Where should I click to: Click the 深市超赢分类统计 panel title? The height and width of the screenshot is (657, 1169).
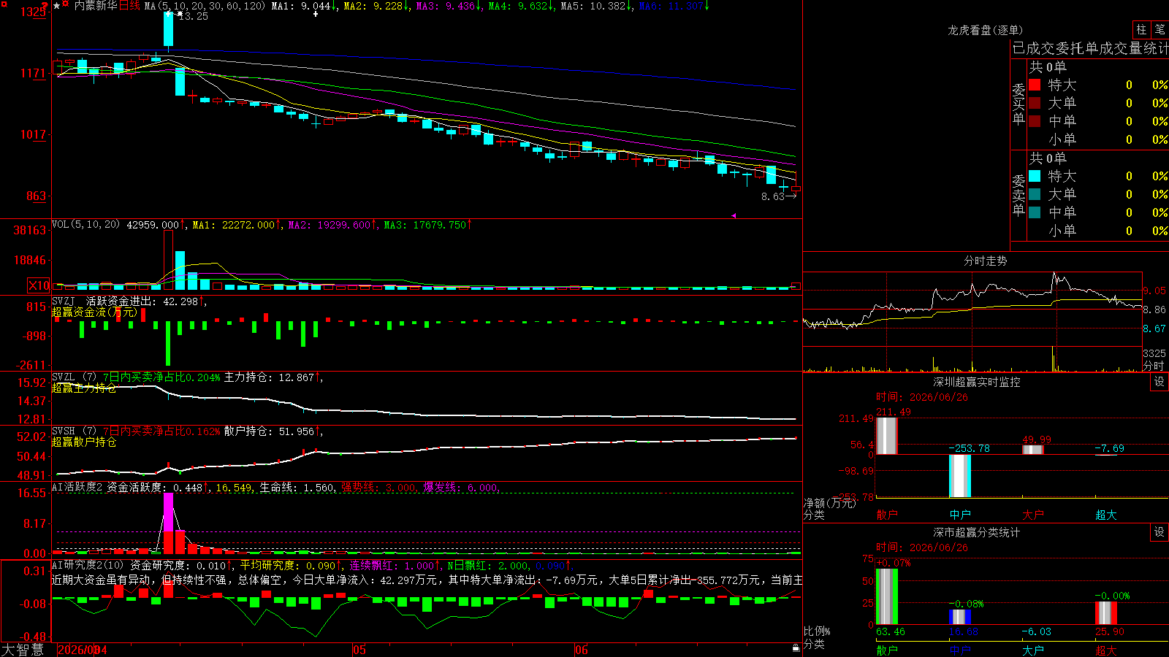pos(976,532)
